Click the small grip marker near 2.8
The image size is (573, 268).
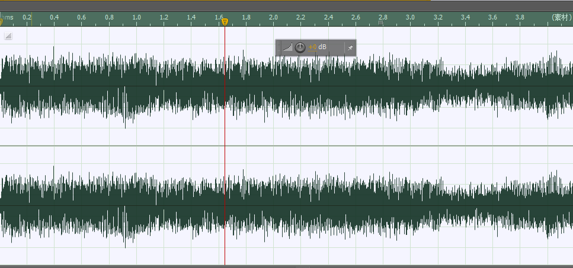pos(381,24)
